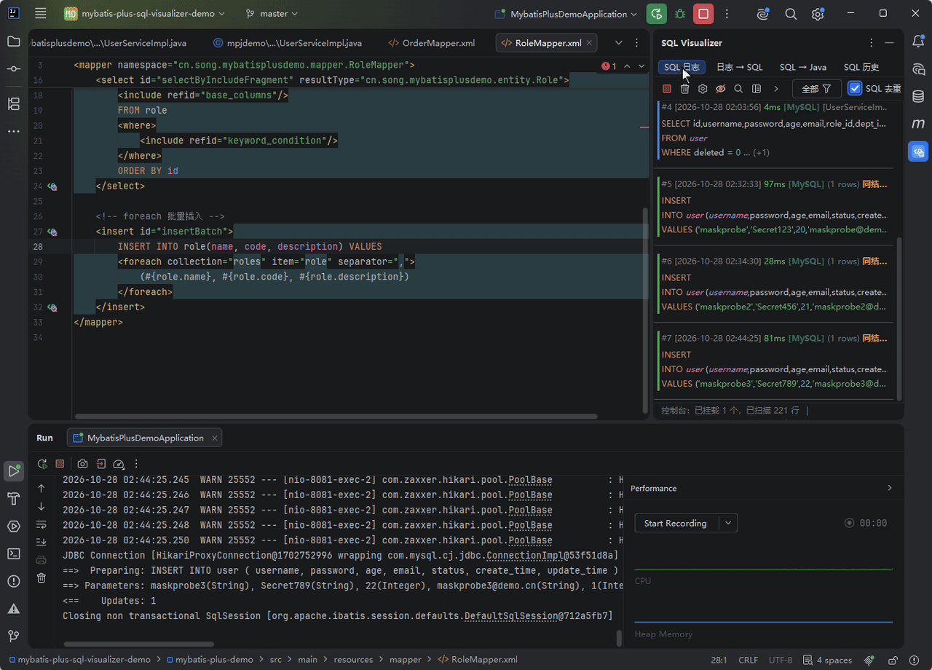Clear SQL log with trash icon in SQL Visualizer

tap(685, 89)
